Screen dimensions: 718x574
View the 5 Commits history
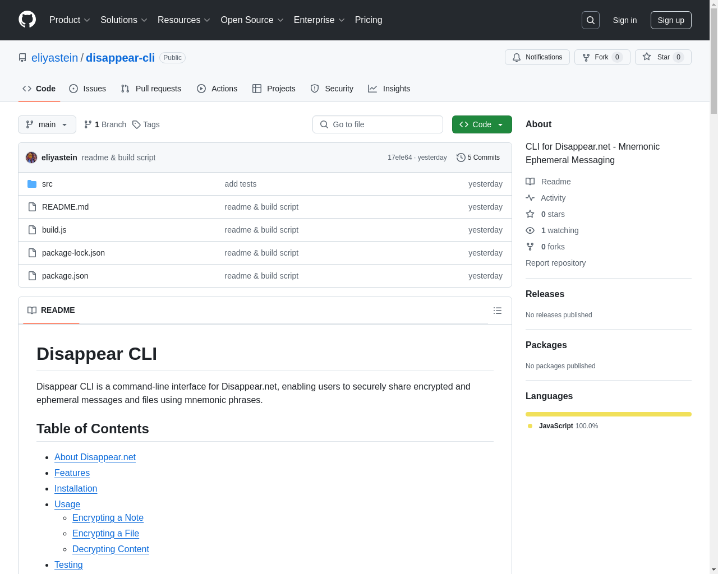point(478,158)
